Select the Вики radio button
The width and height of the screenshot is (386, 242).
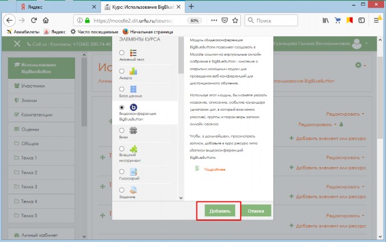(121, 131)
